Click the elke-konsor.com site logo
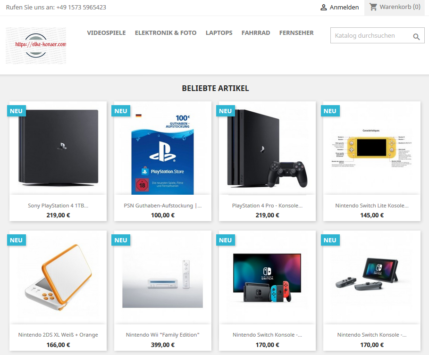Image resolution: width=429 pixels, height=355 pixels. [36, 46]
